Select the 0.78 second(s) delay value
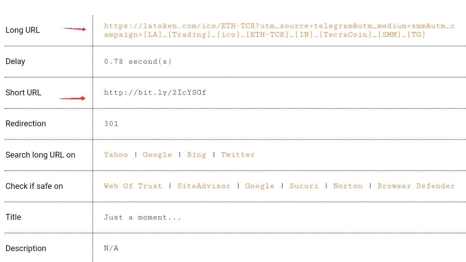 pyautogui.click(x=138, y=61)
